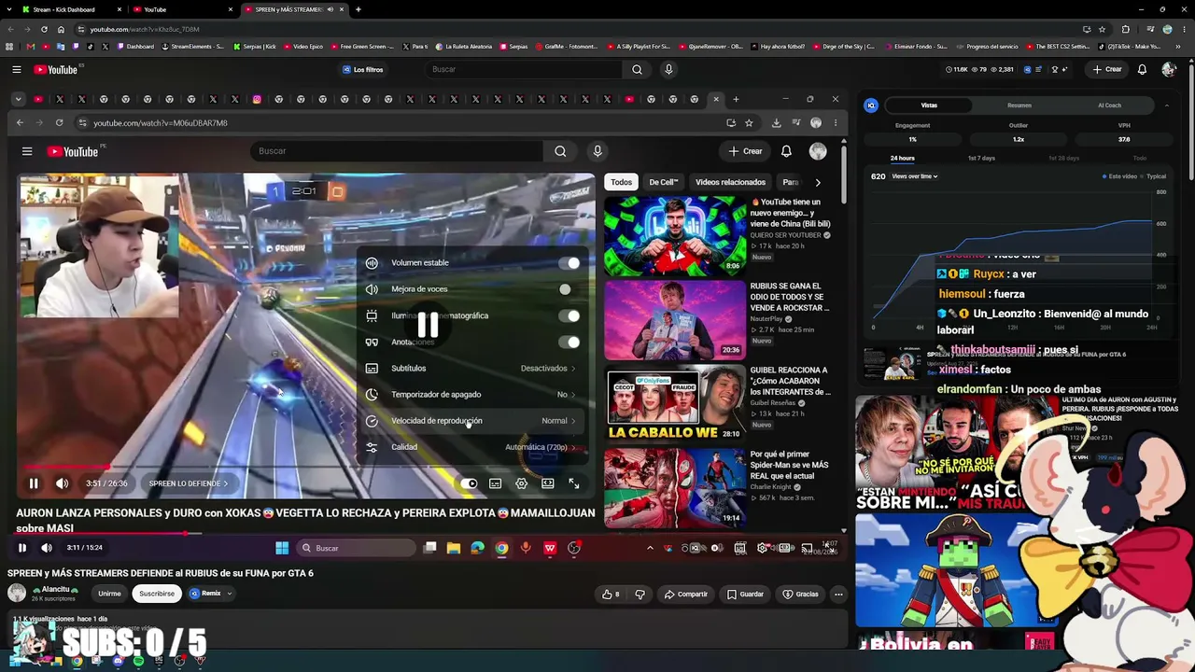The width and height of the screenshot is (1195, 672).
Task: Mute the inner video player volume
Action: (62, 483)
